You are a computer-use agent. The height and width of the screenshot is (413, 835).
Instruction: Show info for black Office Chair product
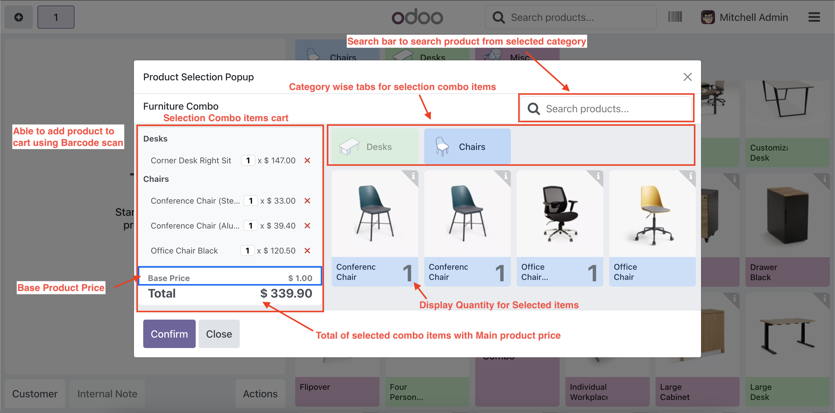pyautogui.click(x=598, y=176)
